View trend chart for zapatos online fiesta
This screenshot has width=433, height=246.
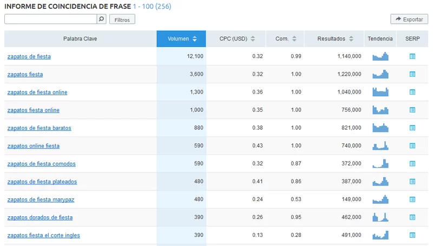point(380,145)
